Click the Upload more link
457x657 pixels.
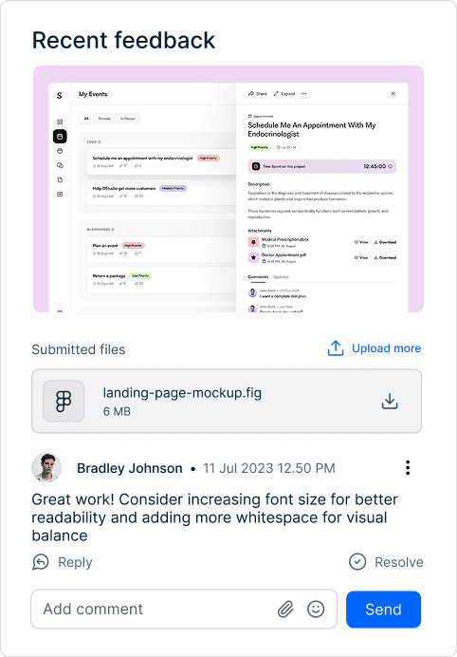[x=386, y=348]
